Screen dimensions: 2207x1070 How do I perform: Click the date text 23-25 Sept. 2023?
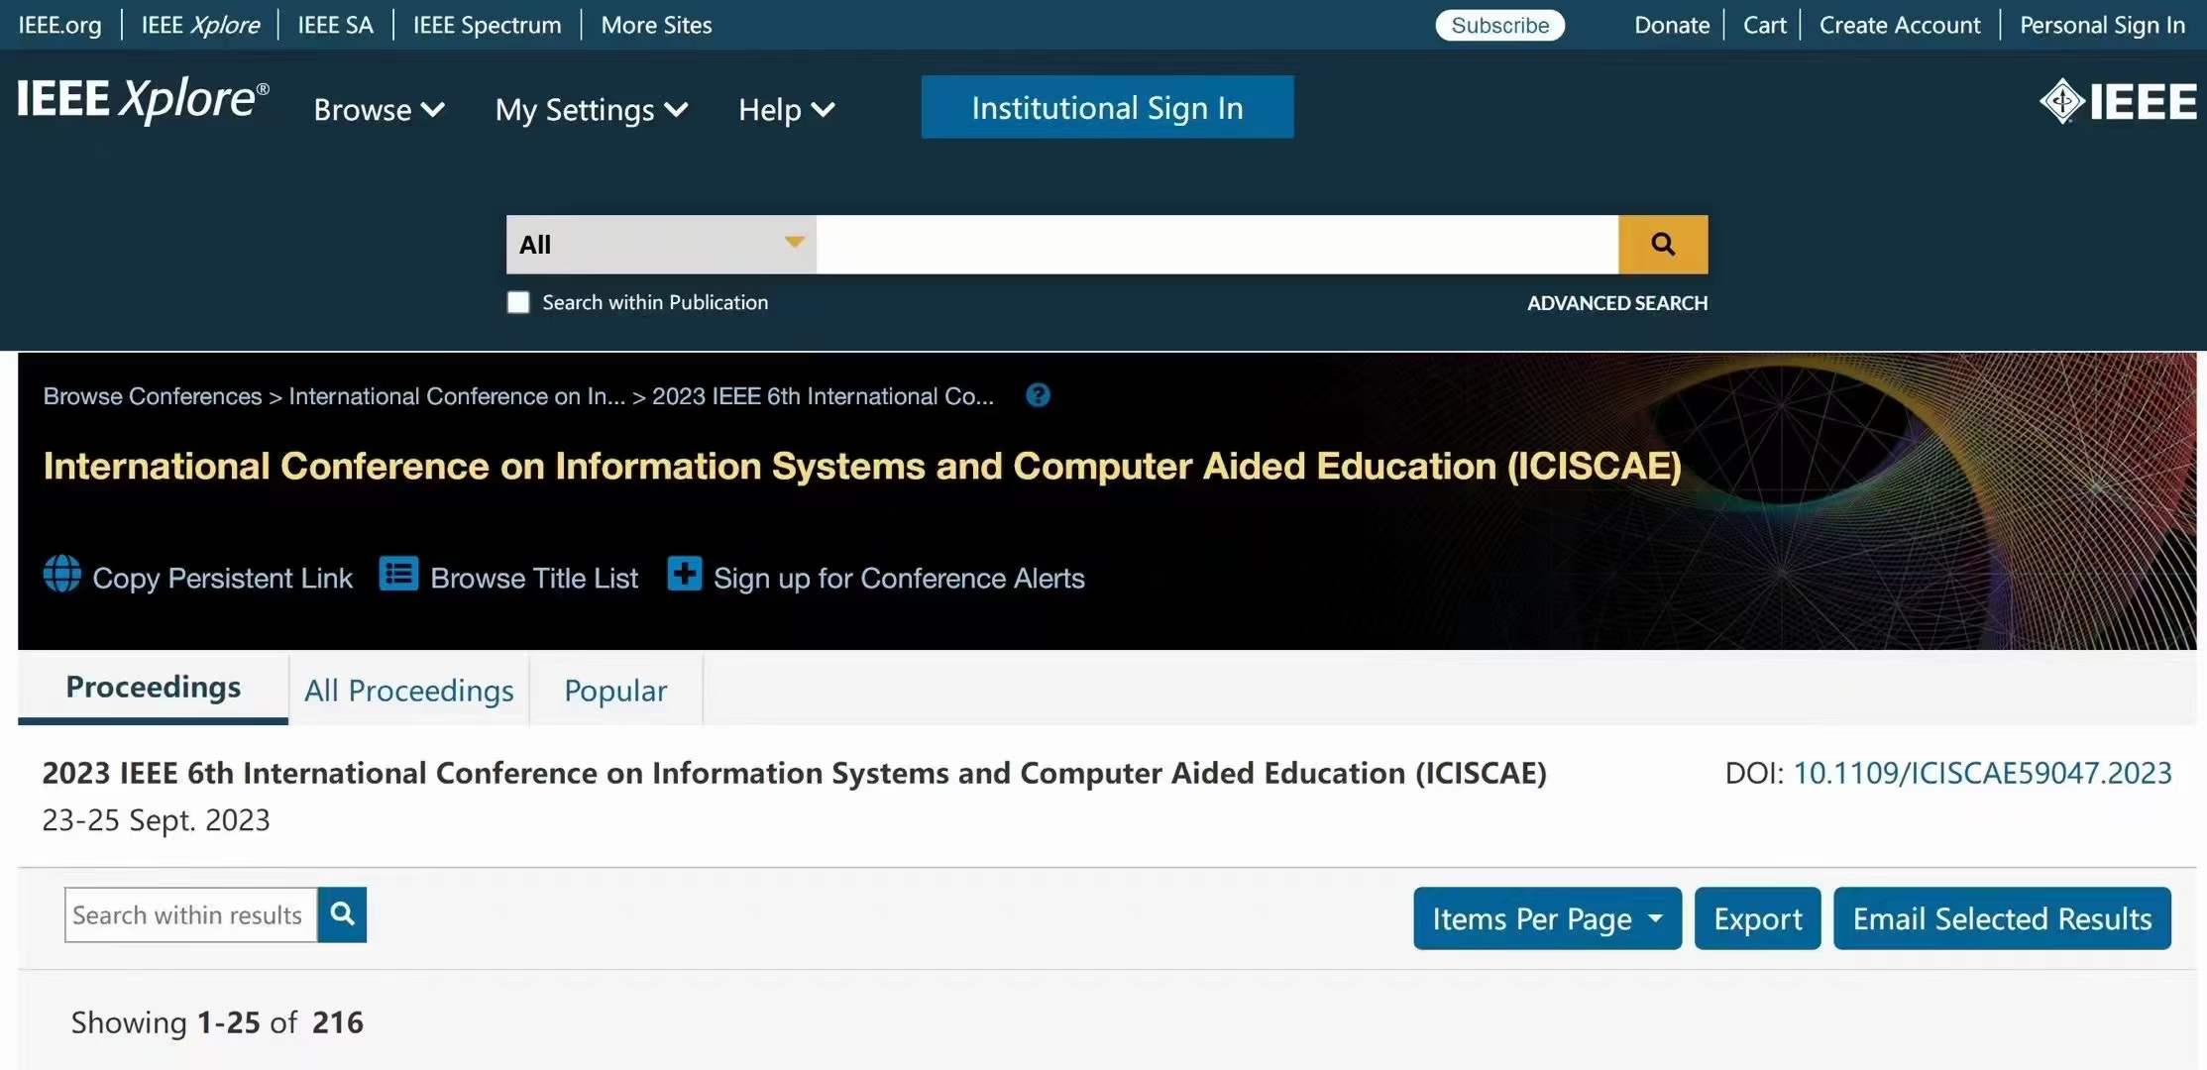(156, 820)
